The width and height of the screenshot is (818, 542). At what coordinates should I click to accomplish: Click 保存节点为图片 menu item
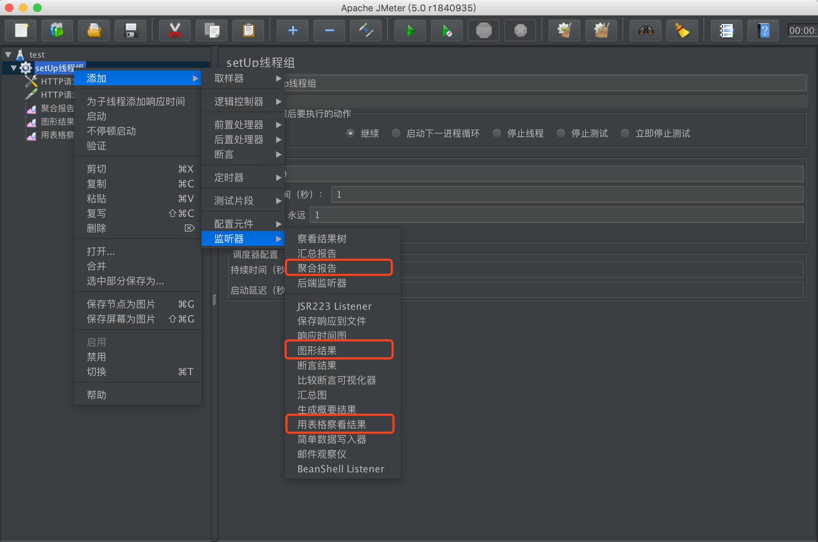point(138,304)
